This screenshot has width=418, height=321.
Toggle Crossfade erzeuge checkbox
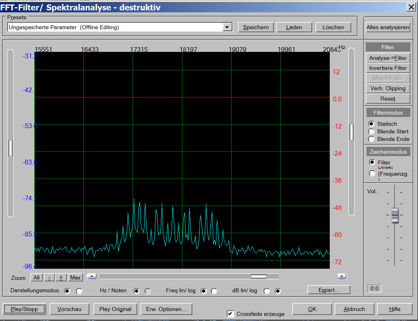coord(230,314)
